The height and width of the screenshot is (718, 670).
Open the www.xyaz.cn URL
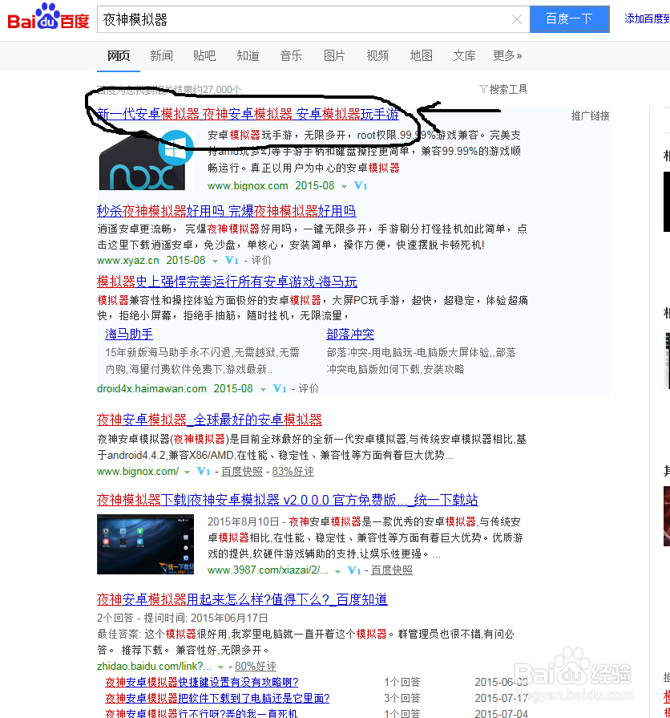pos(128,260)
